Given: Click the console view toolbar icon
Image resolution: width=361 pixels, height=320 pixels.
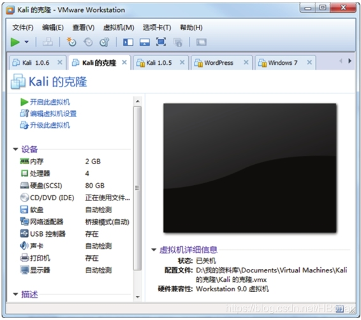Looking at the screenshot, I should click(201, 42).
